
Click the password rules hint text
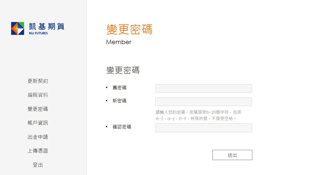coord(198,116)
